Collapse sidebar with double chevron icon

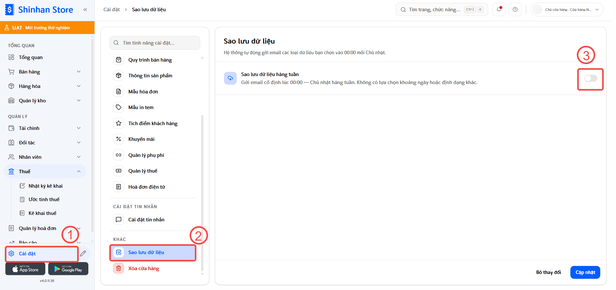(85, 10)
